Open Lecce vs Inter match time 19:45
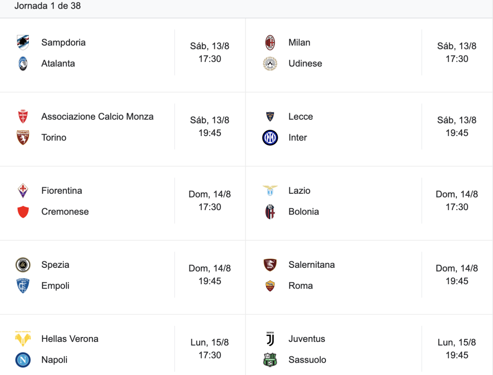This screenshot has width=493, height=375. pyautogui.click(x=457, y=133)
